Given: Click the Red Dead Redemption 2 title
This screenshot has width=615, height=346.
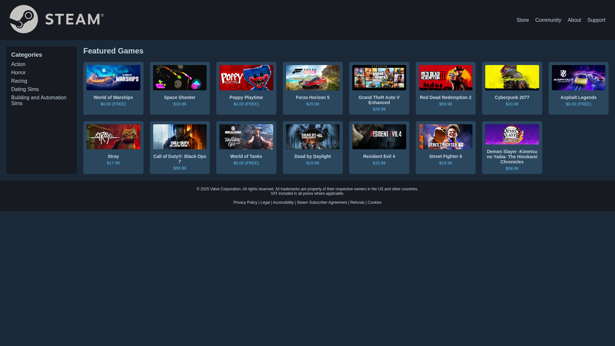Looking at the screenshot, I should click(446, 97).
